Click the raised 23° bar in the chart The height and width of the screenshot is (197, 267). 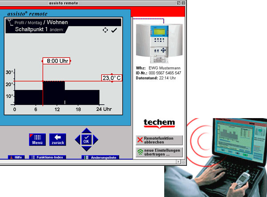tap(54, 93)
